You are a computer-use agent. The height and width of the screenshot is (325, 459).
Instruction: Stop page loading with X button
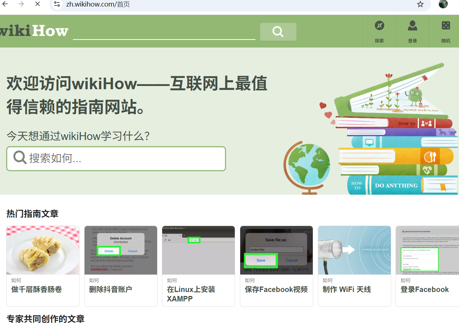(38, 4)
